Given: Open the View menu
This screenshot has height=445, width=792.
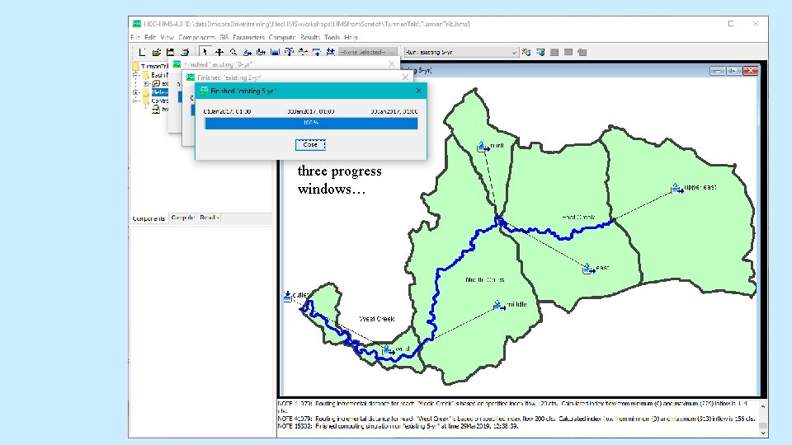Looking at the screenshot, I should (167, 37).
